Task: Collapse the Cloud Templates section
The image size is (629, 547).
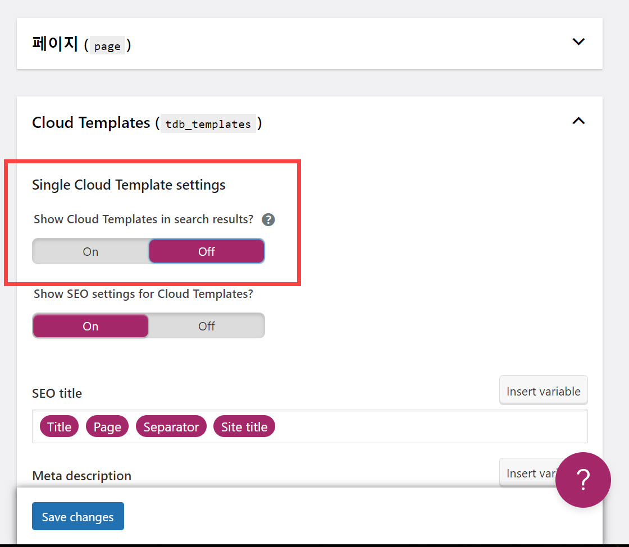Action: 578,121
